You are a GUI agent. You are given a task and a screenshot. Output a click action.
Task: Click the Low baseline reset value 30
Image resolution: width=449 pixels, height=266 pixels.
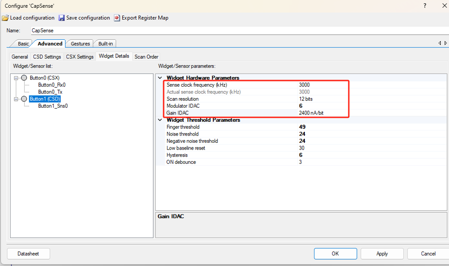[x=302, y=148]
